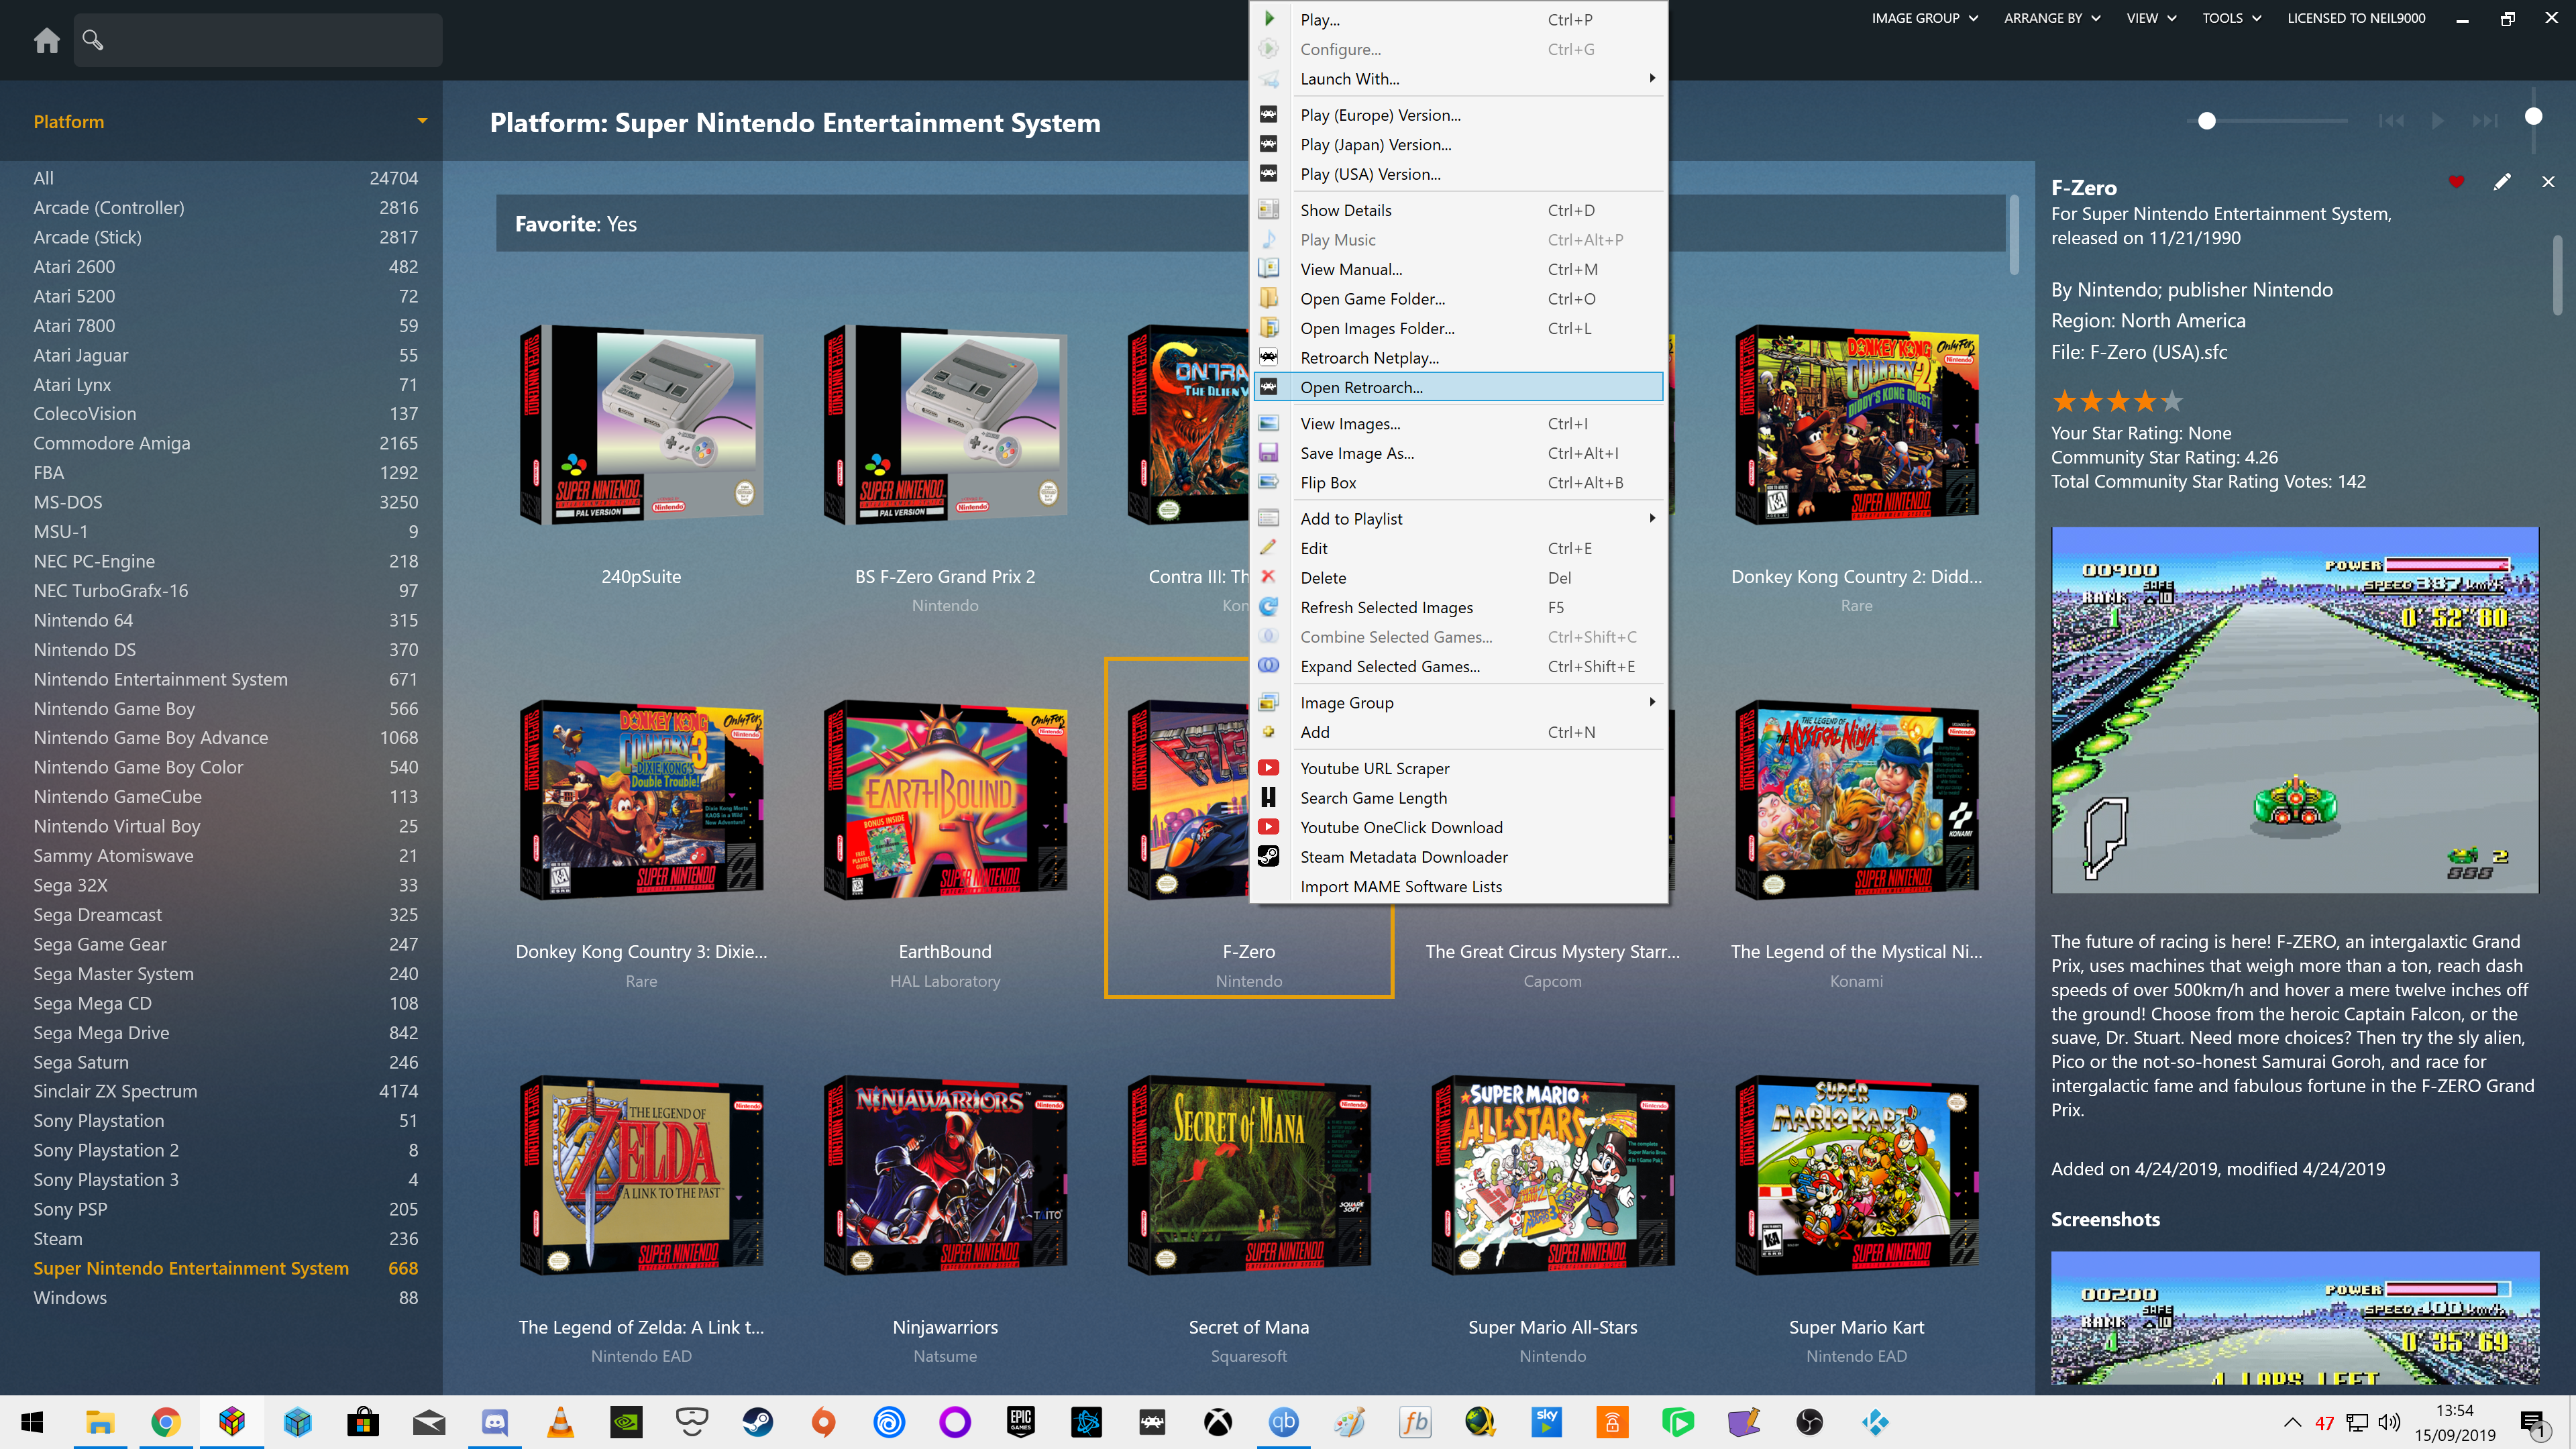Click the Delete red X icon in context menu
The image size is (2576, 1449).
click(1268, 577)
